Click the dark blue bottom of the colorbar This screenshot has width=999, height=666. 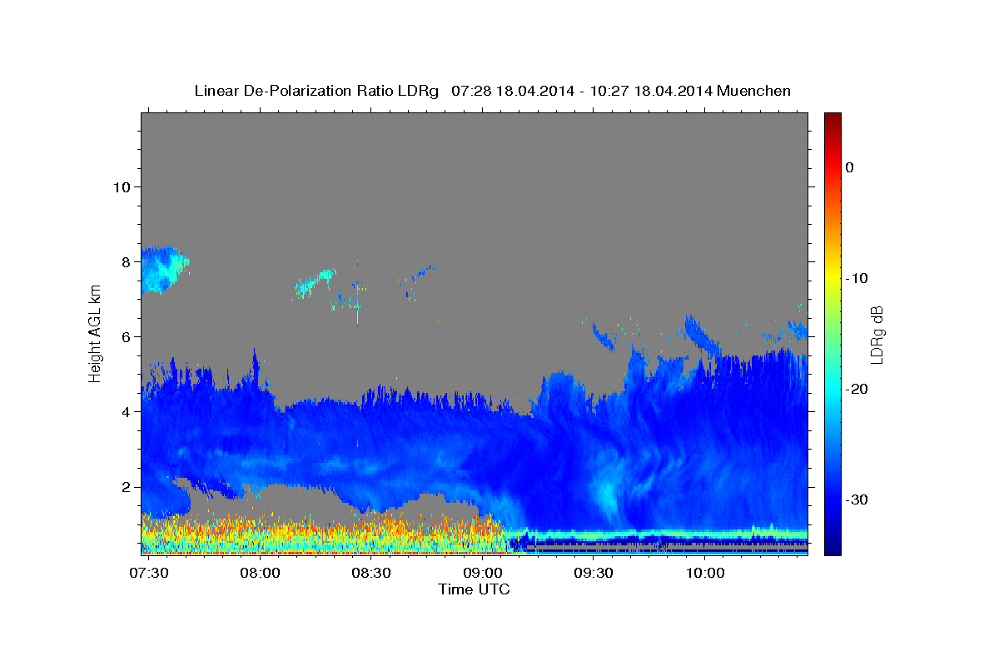(832, 545)
